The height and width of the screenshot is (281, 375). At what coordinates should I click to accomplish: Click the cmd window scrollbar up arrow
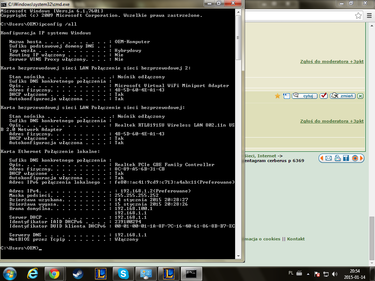point(238,12)
